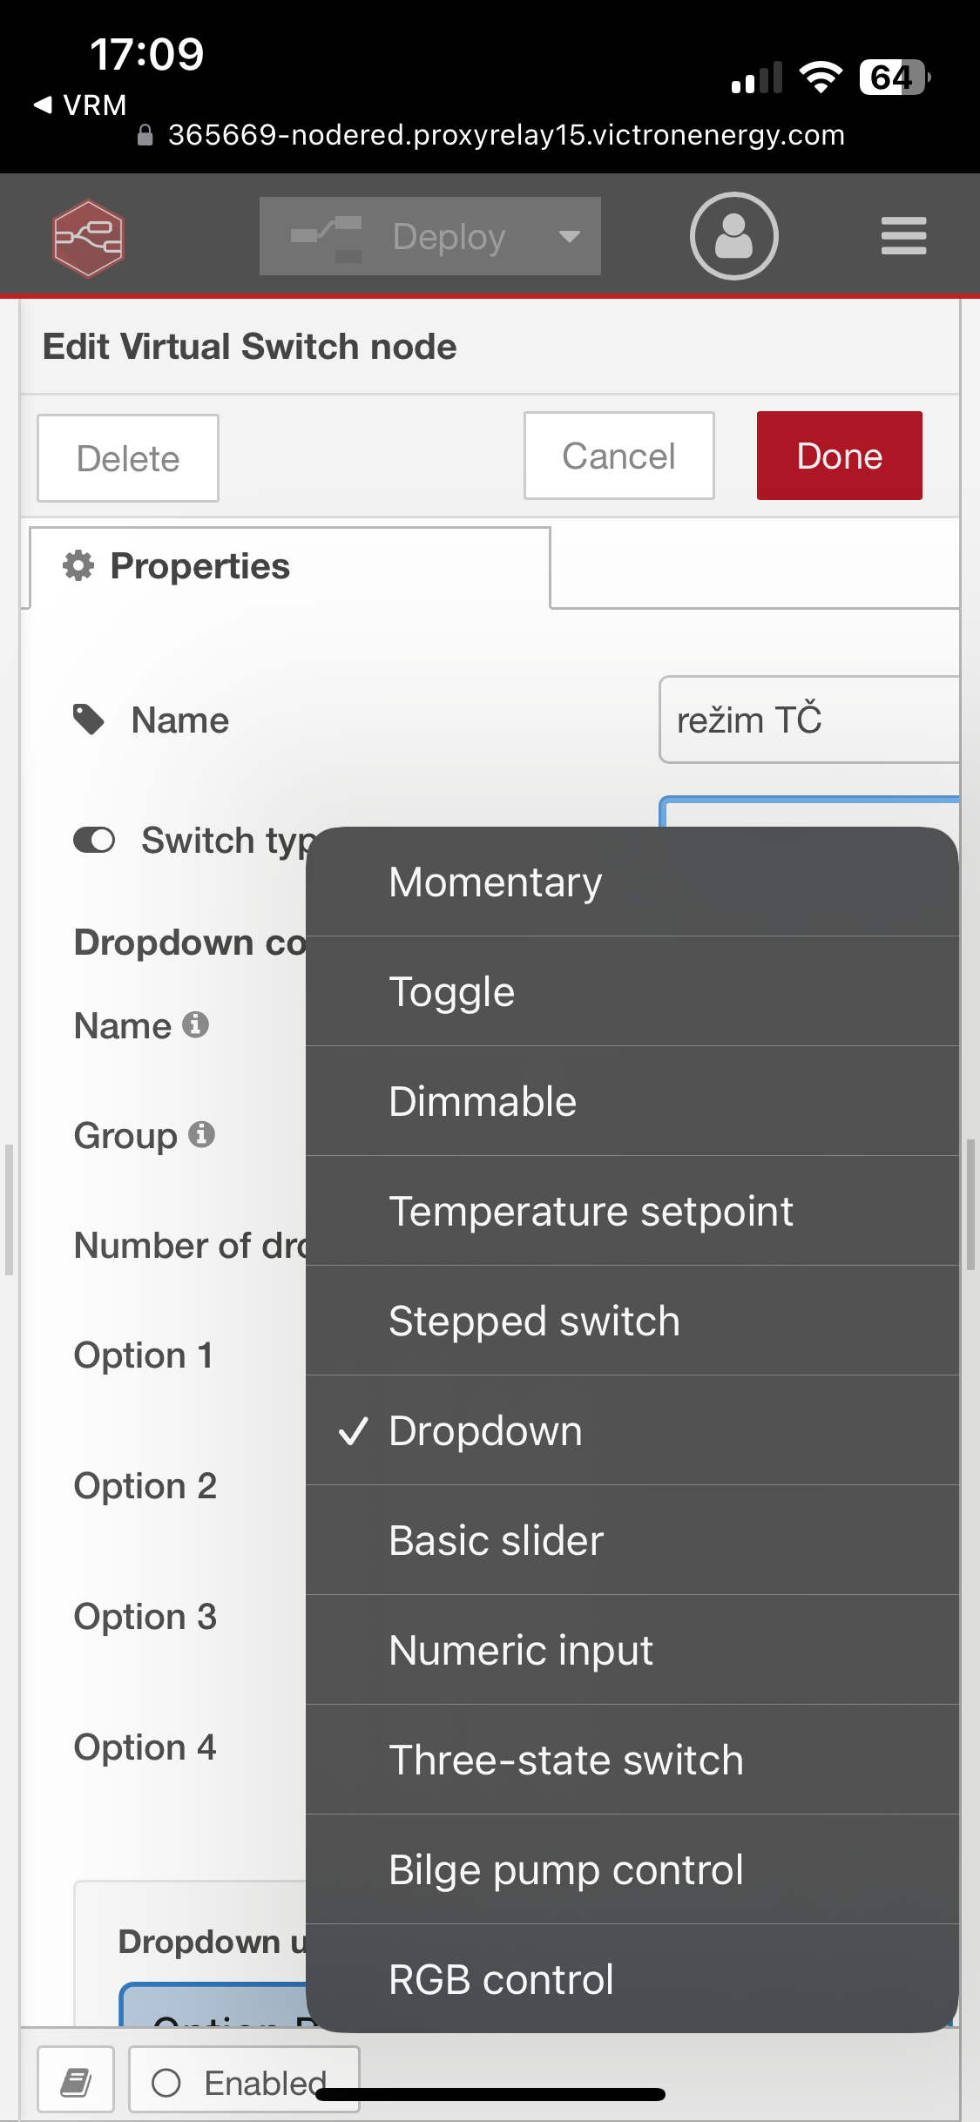Select Momentary from the list
980x2122 pixels.
click(x=632, y=882)
